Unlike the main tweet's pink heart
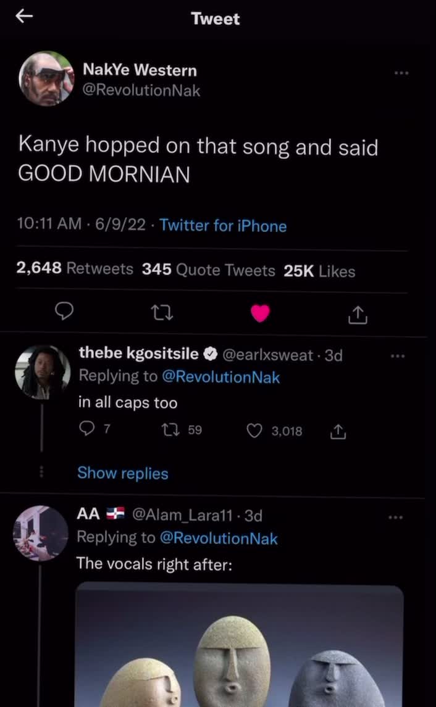The width and height of the screenshot is (436, 707). pos(260,314)
